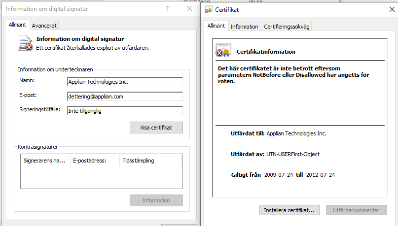Screen dimensions: 398x226
Task: Click the certificate error icon beside Certifikatinformation
Action: click(x=223, y=50)
